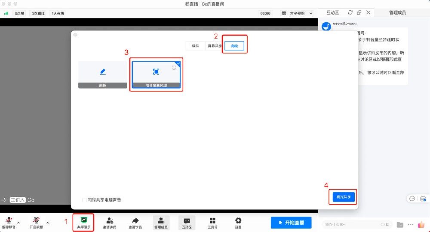Toggle 互动区 in the bottom toolbar
This screenshot has width=430, height=232.
click(x=187, y=223)
